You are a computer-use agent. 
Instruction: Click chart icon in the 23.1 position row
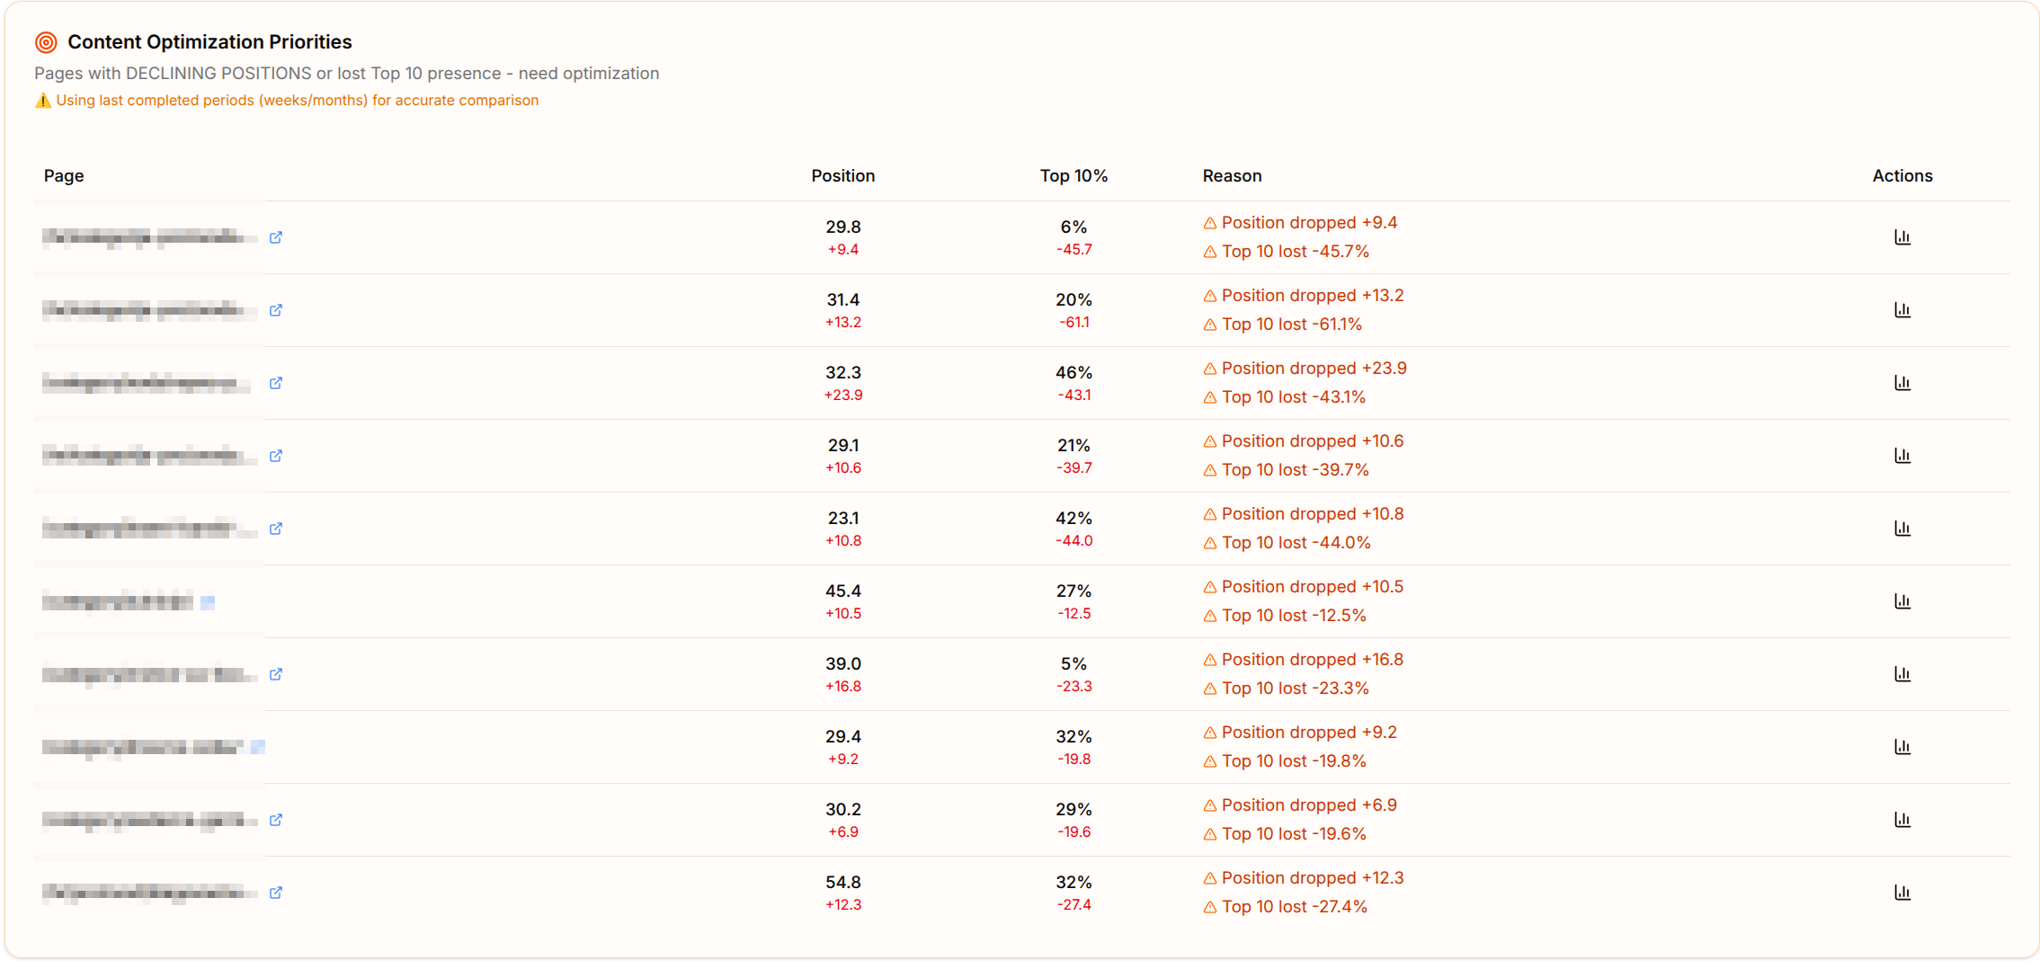pos(1902,529)
